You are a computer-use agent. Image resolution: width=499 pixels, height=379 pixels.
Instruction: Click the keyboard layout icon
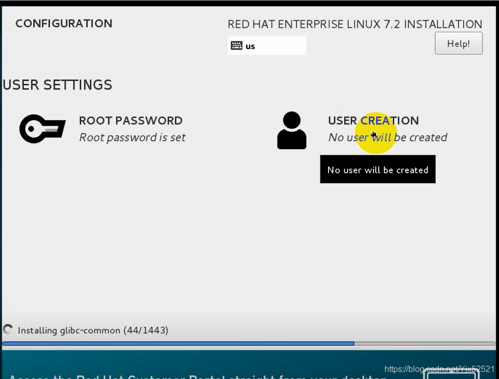(x=236, y=46)
